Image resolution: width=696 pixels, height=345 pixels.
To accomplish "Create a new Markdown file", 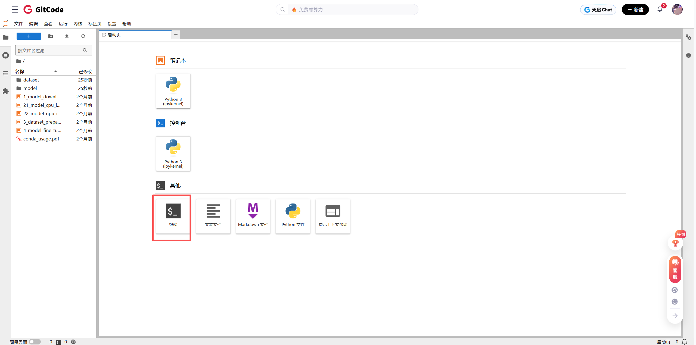I will tap(253, 216).
